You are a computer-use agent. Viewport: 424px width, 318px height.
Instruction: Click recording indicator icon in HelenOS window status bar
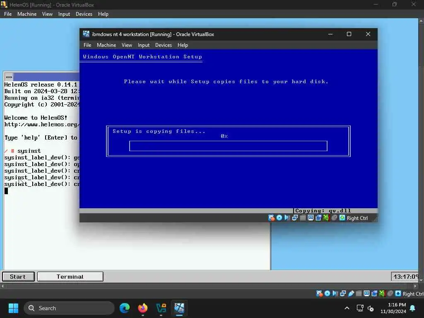[x=374, y=294]
